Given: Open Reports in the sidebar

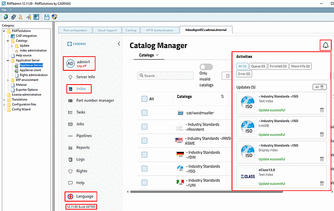Looking at the screenshot, I should [83, 147].
